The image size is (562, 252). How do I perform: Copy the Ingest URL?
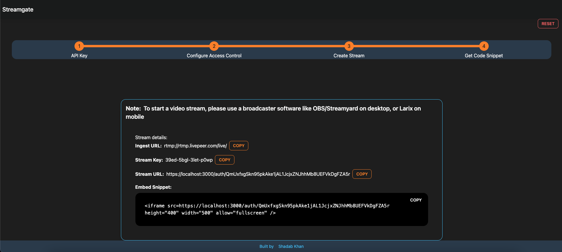[x=239, y=146]
